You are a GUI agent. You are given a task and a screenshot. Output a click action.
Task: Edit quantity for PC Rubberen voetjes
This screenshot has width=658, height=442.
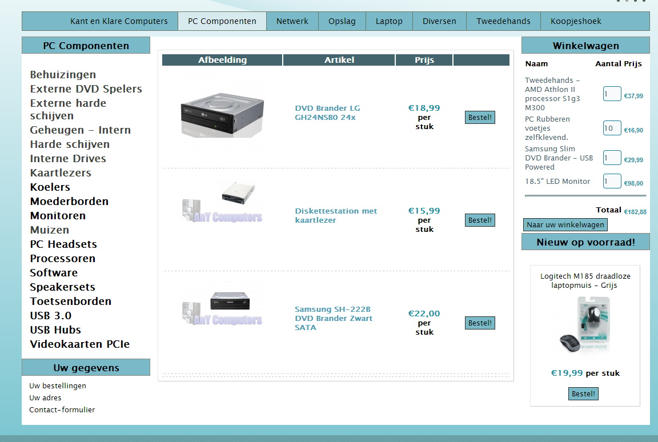pos(612,128)
